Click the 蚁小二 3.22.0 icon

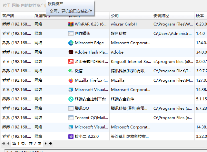(71, 137)
